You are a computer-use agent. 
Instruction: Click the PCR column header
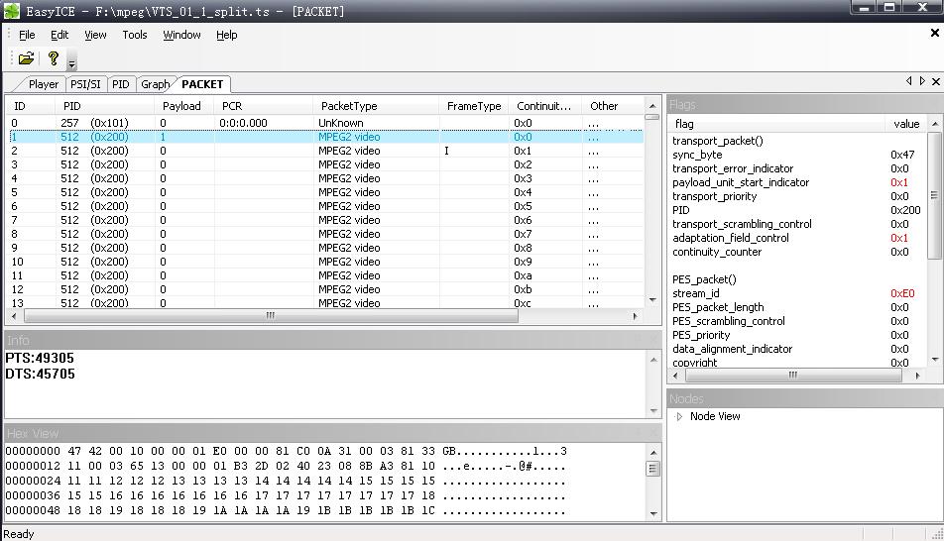tap(264, 106)
